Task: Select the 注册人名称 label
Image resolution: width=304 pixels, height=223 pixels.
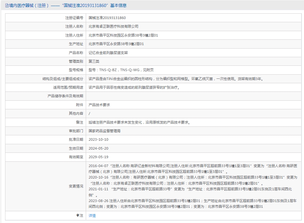Action: coord(74,27)
